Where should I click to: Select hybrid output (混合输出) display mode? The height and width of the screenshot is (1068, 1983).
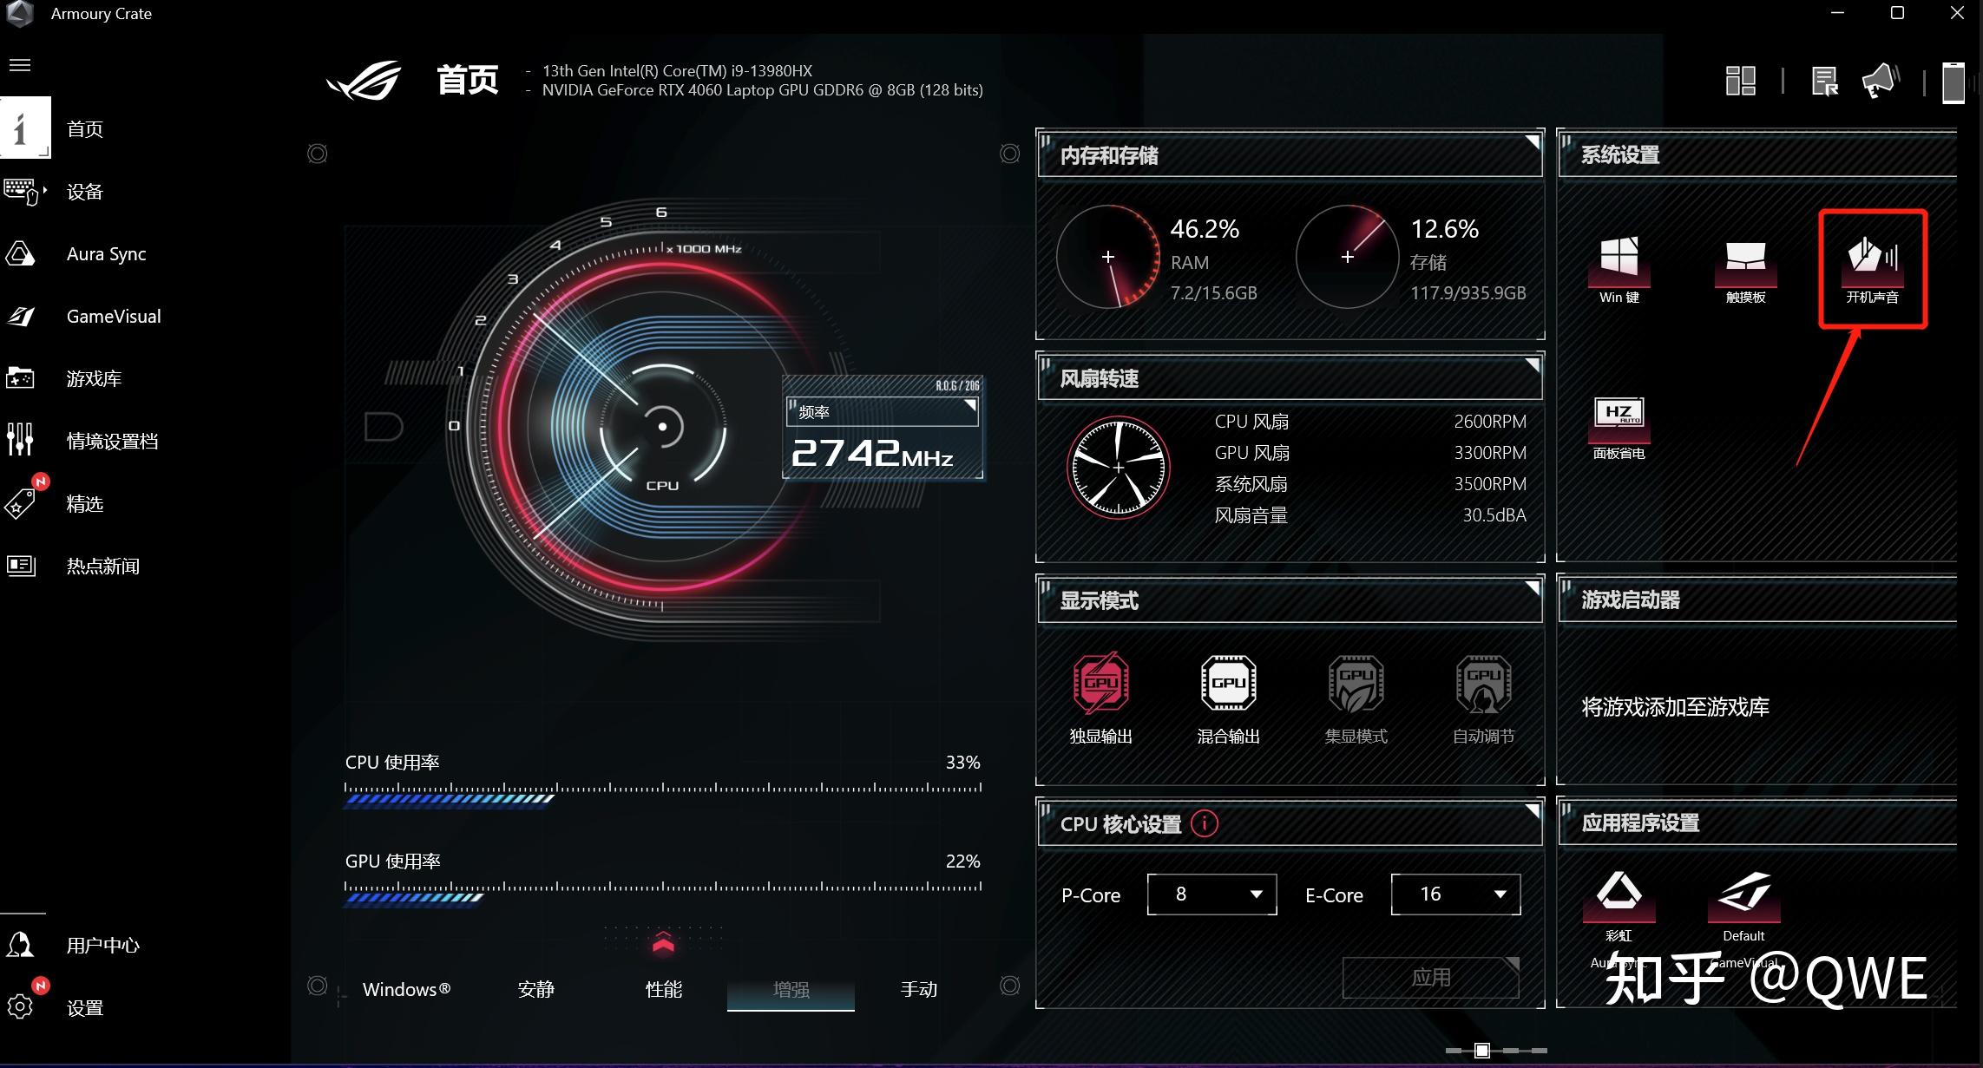coord(1228,685)
